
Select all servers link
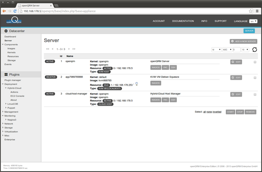204,112
